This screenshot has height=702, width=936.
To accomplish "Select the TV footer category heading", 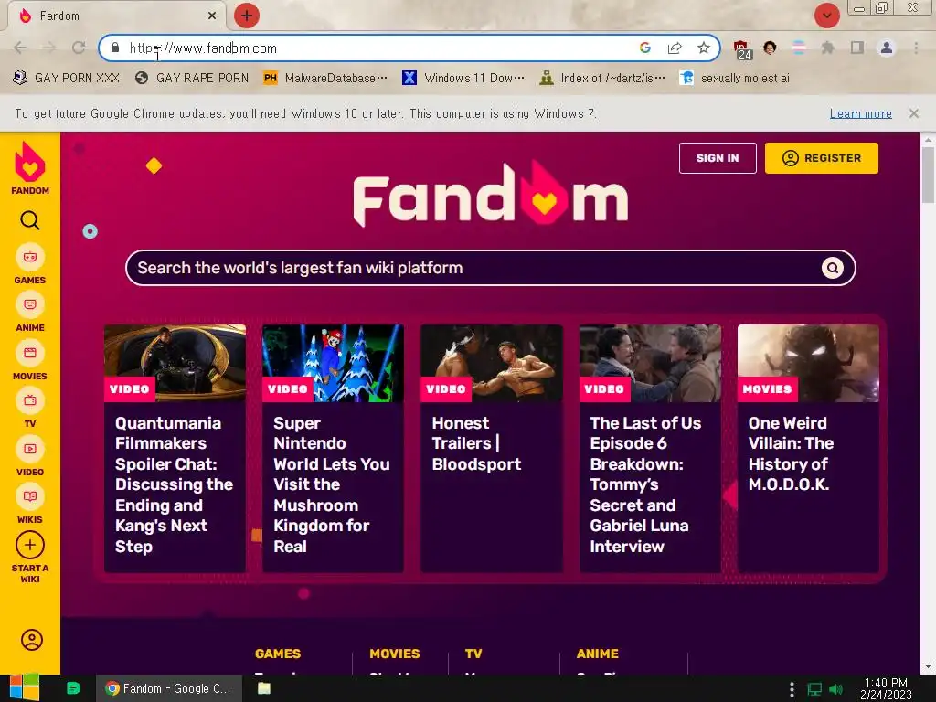I will [473, 654].
